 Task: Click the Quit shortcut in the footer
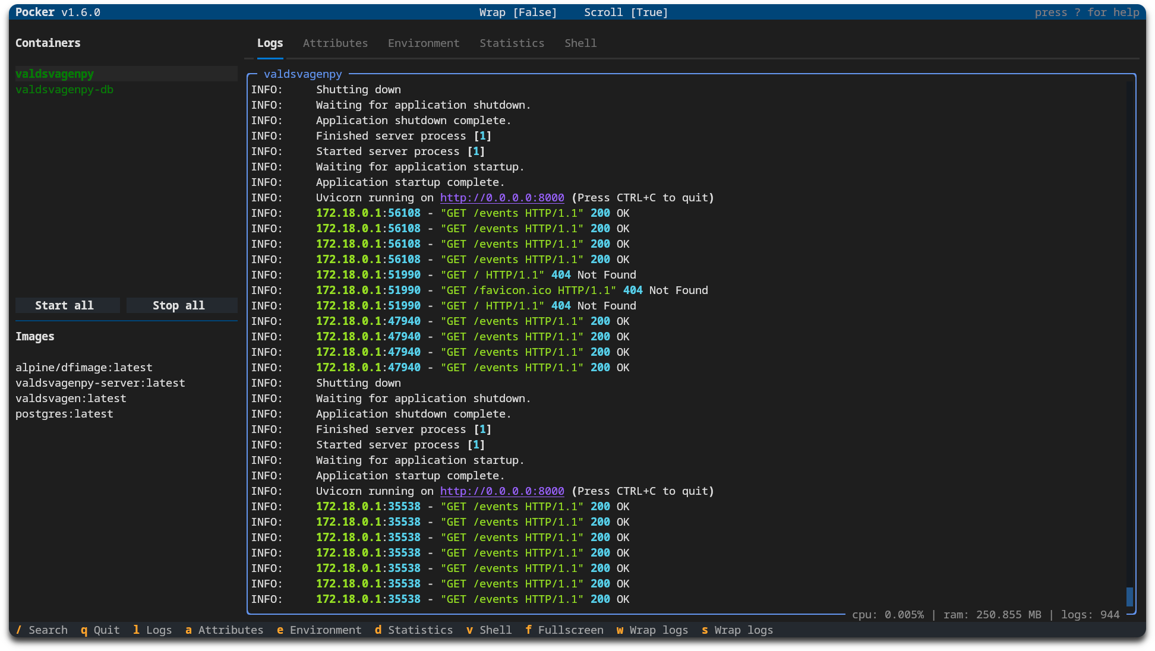click(x=100, y=630)
